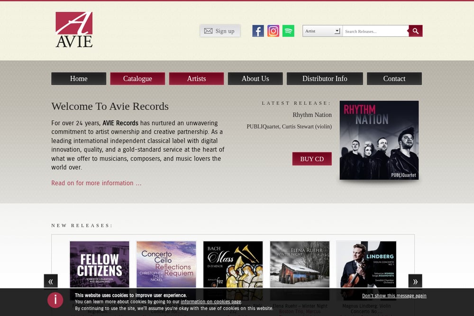This screenshot has width=474, height=316.
Task: Open the Rhythm Nation album cover
Action: tap(379, 140)
